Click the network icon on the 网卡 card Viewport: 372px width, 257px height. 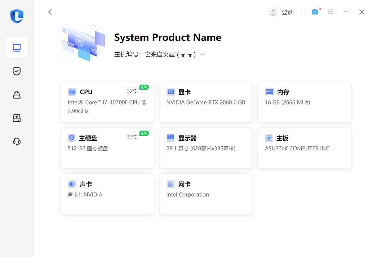coord(170,184)
